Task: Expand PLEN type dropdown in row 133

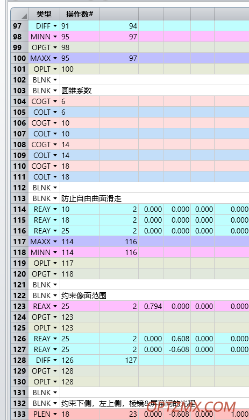Action: 55,414
